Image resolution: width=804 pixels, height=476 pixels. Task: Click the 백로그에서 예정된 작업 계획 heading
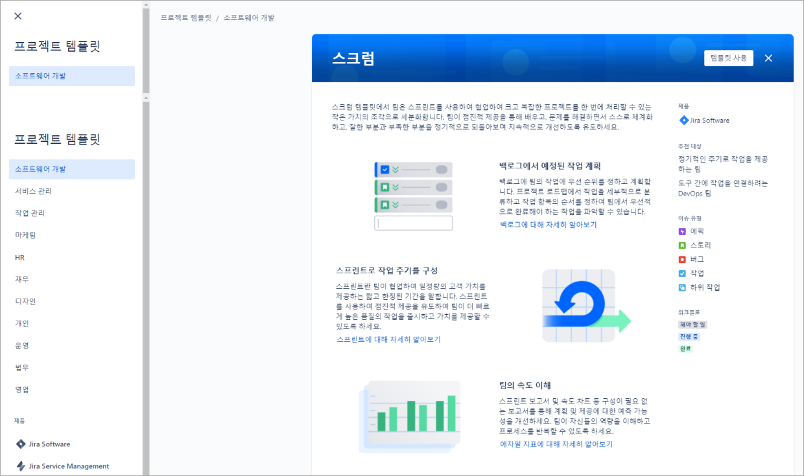[550, 166]
